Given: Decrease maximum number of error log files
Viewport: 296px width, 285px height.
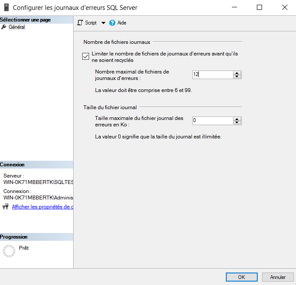Looking at the screenshot, I should (237, 77).
